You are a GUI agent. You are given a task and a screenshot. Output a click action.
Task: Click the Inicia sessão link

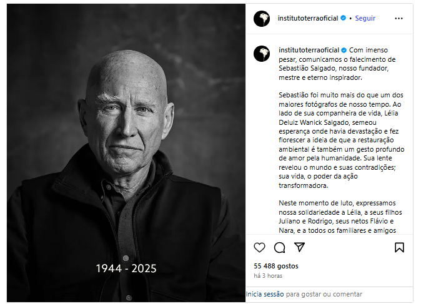(265, 294)
